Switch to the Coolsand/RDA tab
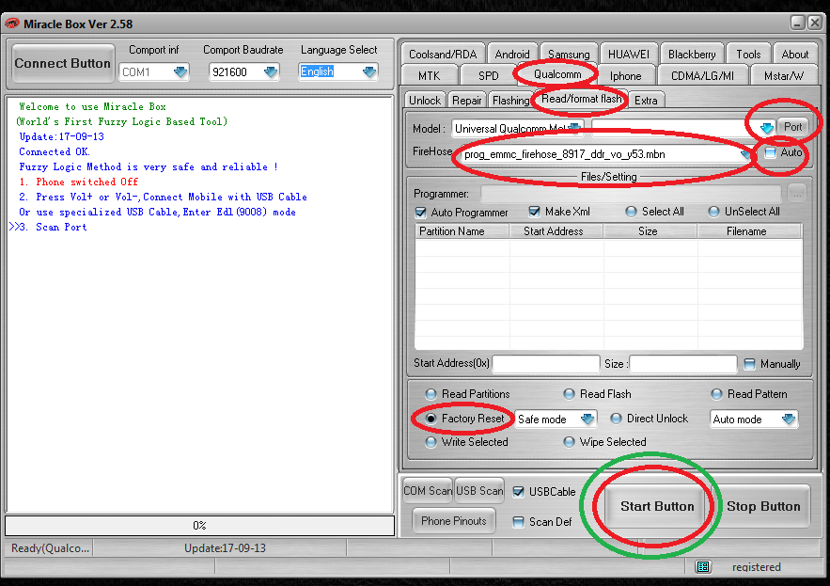This screenshot has height=586, width=830. point(443,54)
